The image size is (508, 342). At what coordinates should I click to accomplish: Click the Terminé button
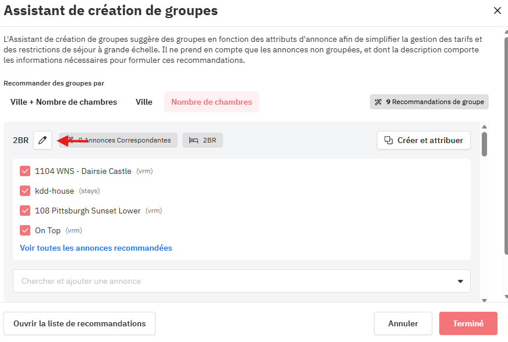468,323
